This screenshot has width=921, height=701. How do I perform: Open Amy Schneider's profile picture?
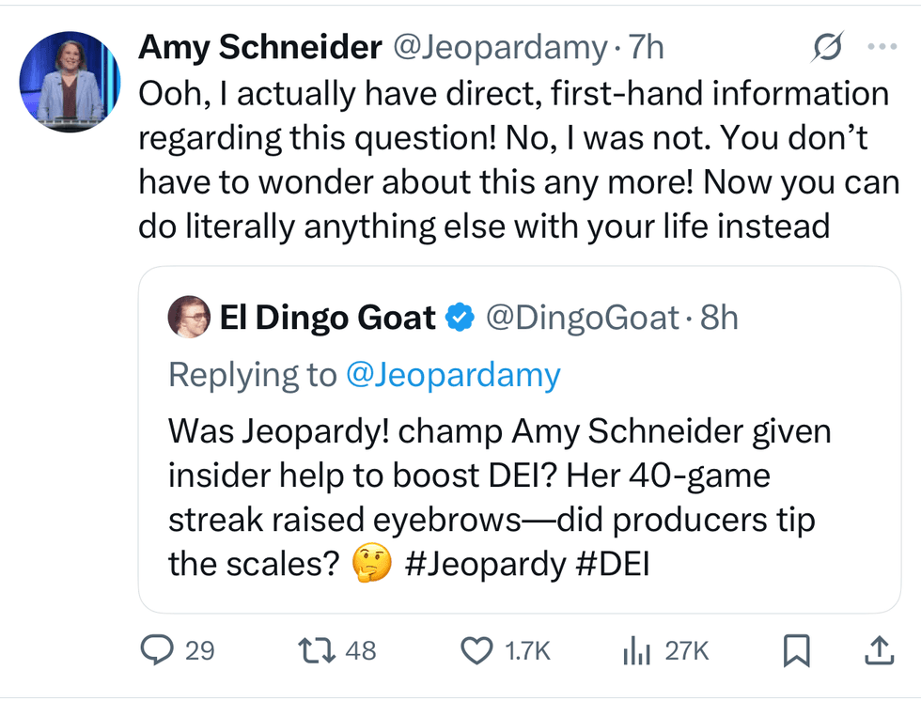click(x=70, y=82)
